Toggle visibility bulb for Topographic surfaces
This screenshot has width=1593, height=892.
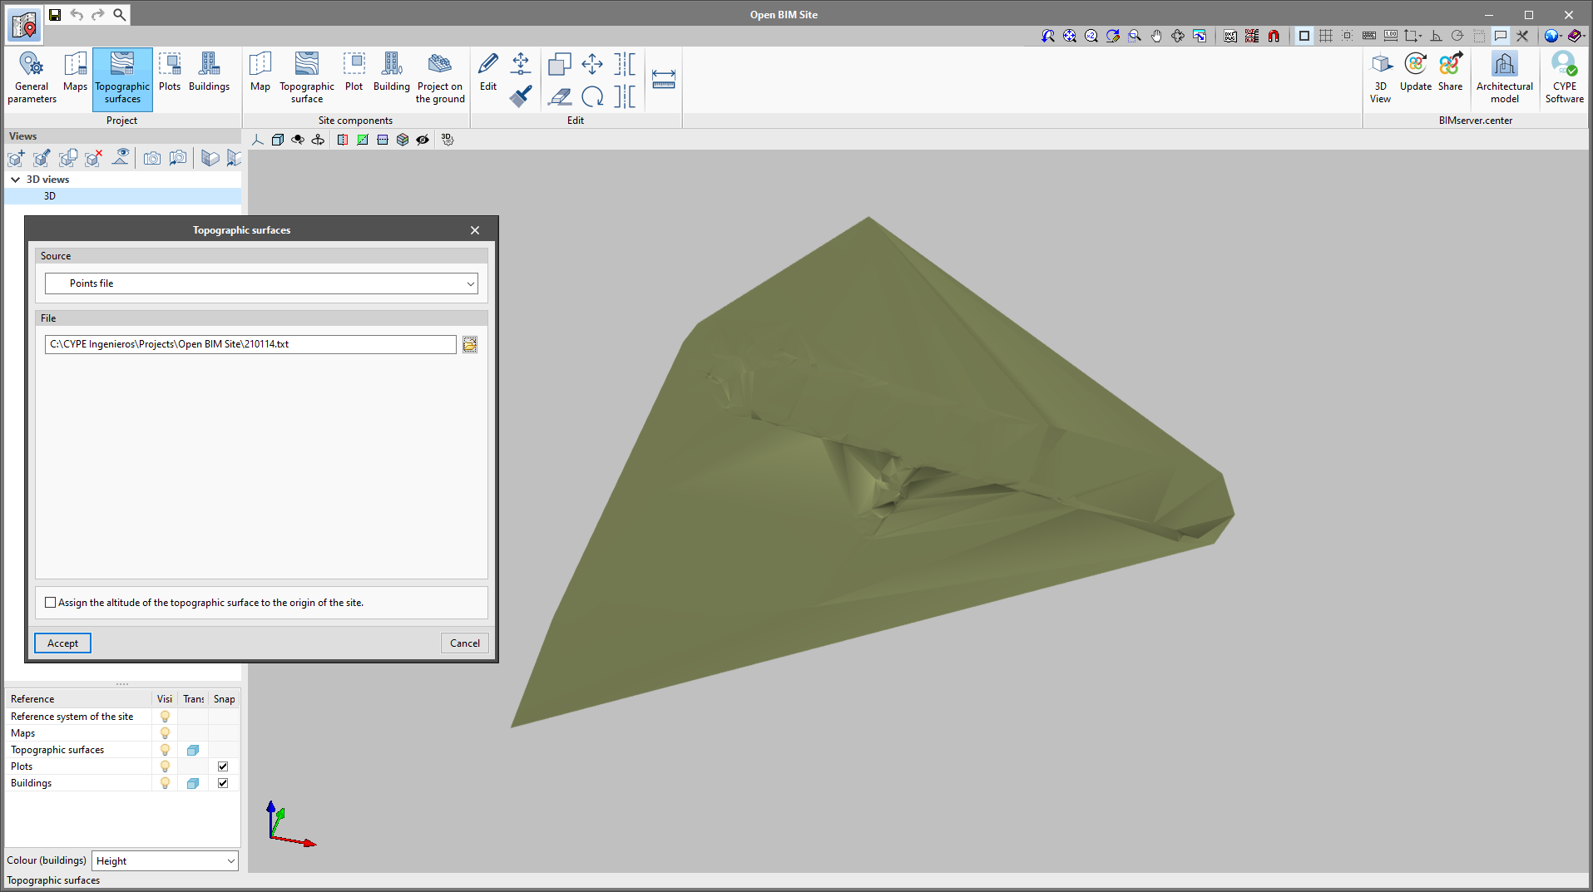point(165,750)
